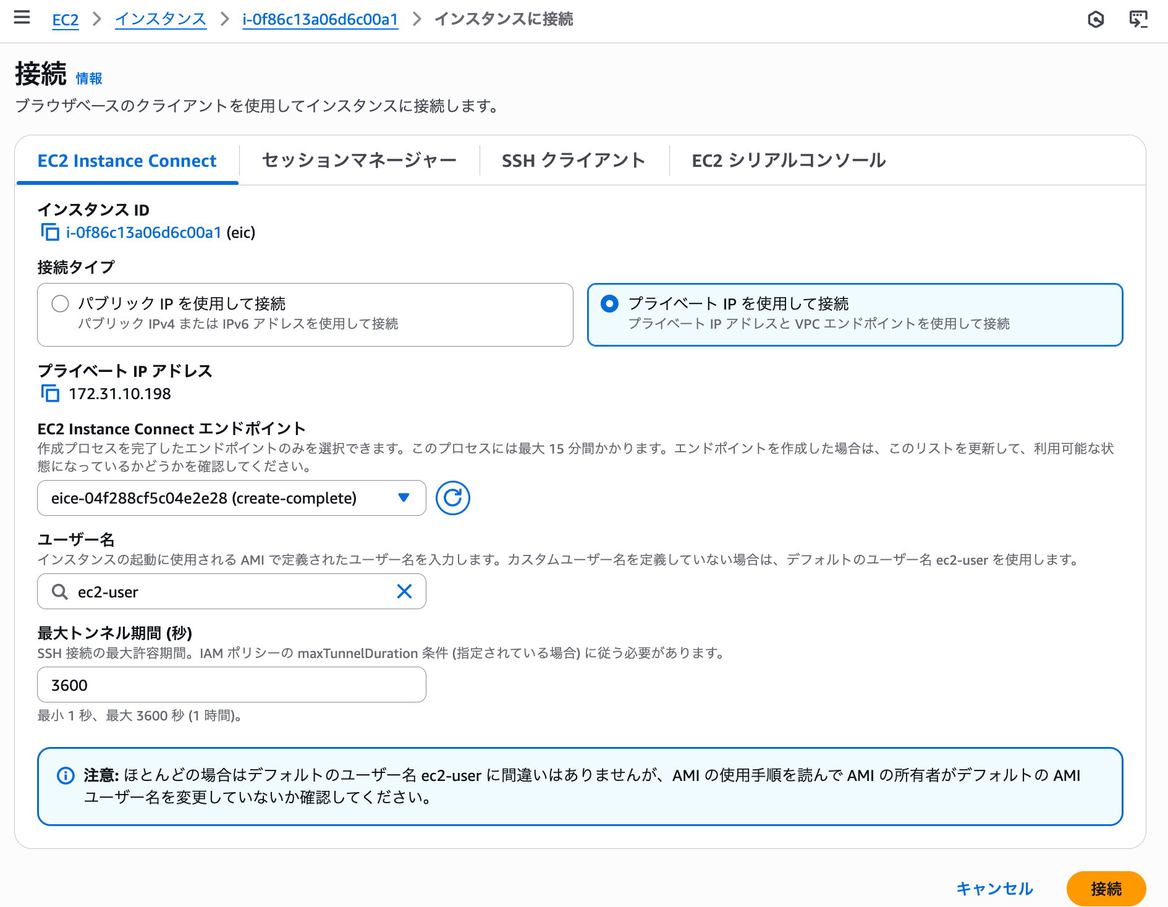Switch to the SSH クライアント tab
1168x907 pixels.
[x=573, y=161]
